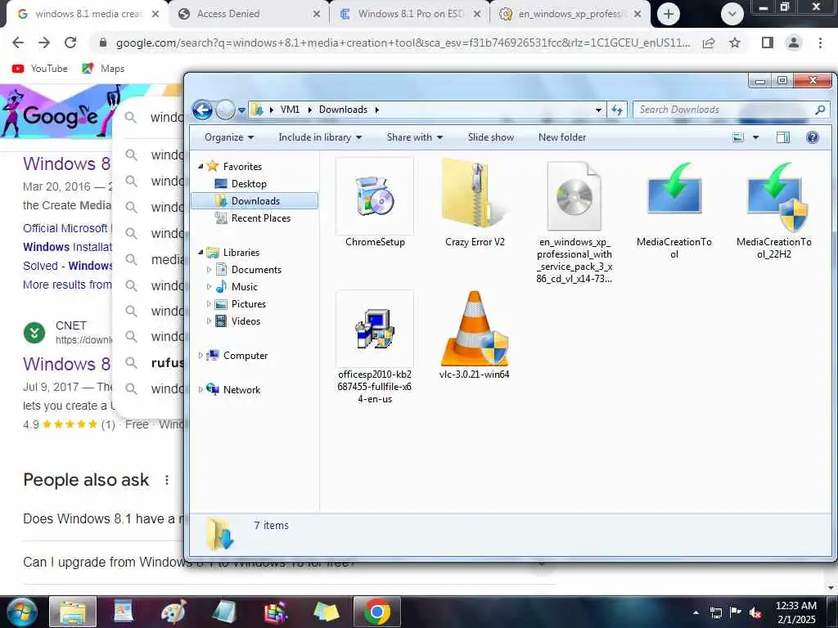Screen dimensions: 838x628
Task: Toggle Chrome side panel icon
Action: point(768,43)
